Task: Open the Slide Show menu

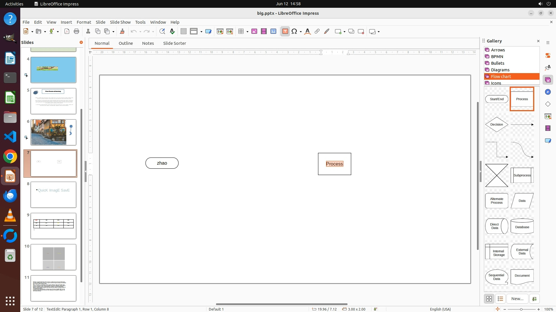Action: 120,22
